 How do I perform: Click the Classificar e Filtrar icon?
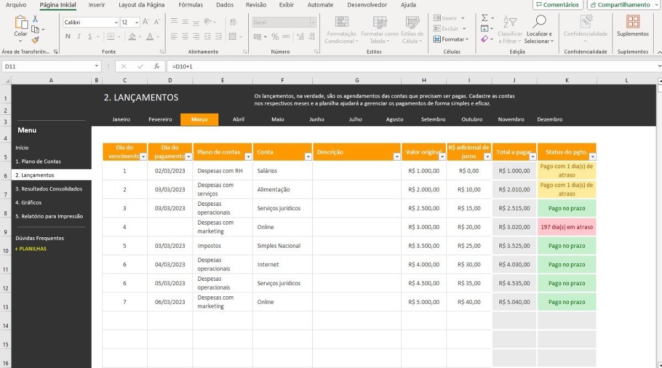(x=510, y=22)
